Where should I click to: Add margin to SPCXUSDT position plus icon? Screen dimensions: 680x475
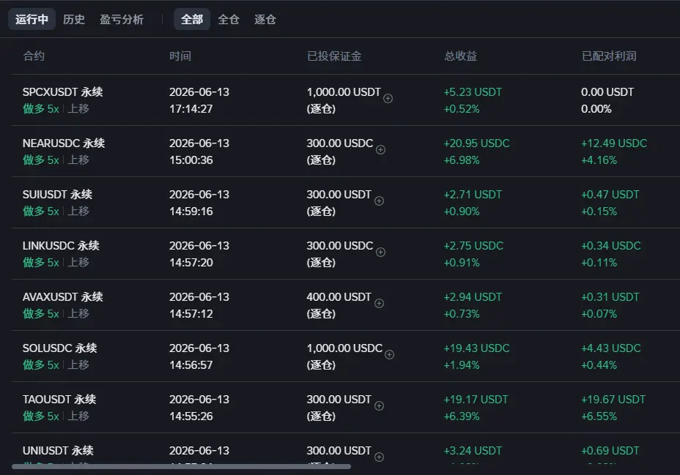pyautogui.click(x=388, y=99)
